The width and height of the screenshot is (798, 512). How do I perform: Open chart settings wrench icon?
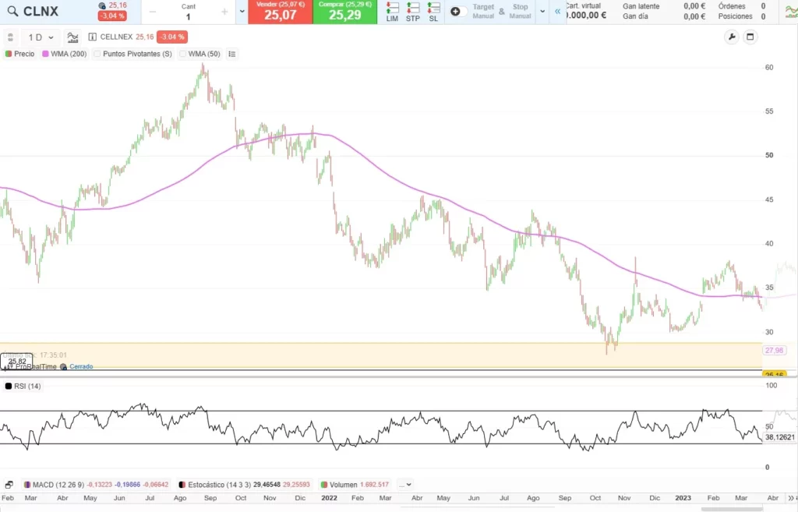[x=731, y=37]
